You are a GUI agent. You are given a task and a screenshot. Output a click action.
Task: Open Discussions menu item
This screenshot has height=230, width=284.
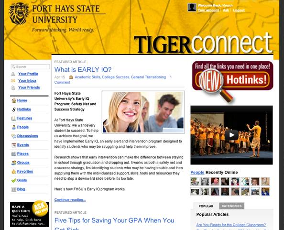28,136
